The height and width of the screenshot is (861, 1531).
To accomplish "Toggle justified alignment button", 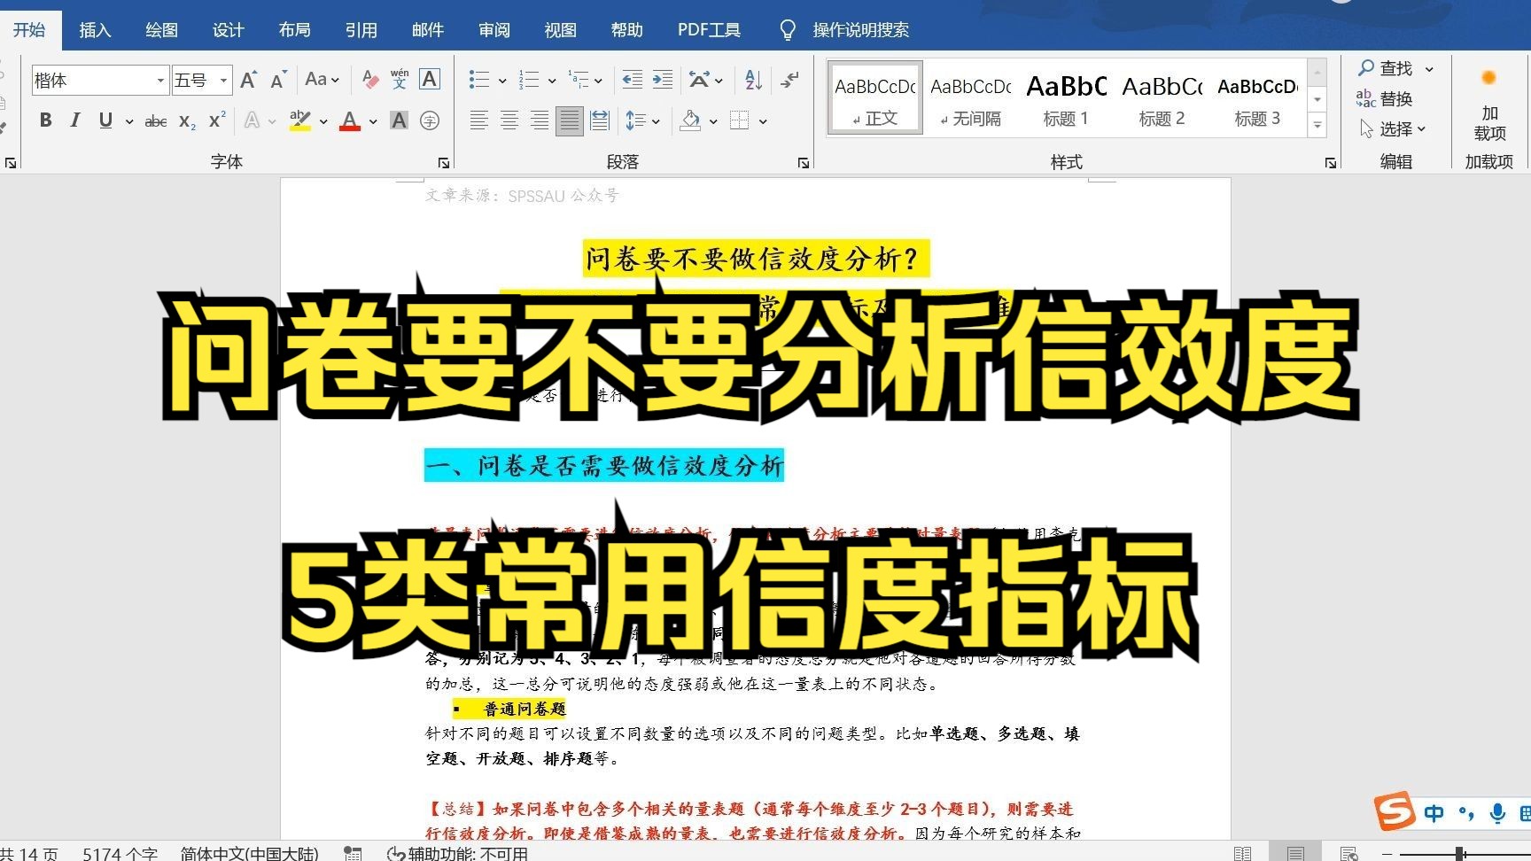I will point(569,120).
